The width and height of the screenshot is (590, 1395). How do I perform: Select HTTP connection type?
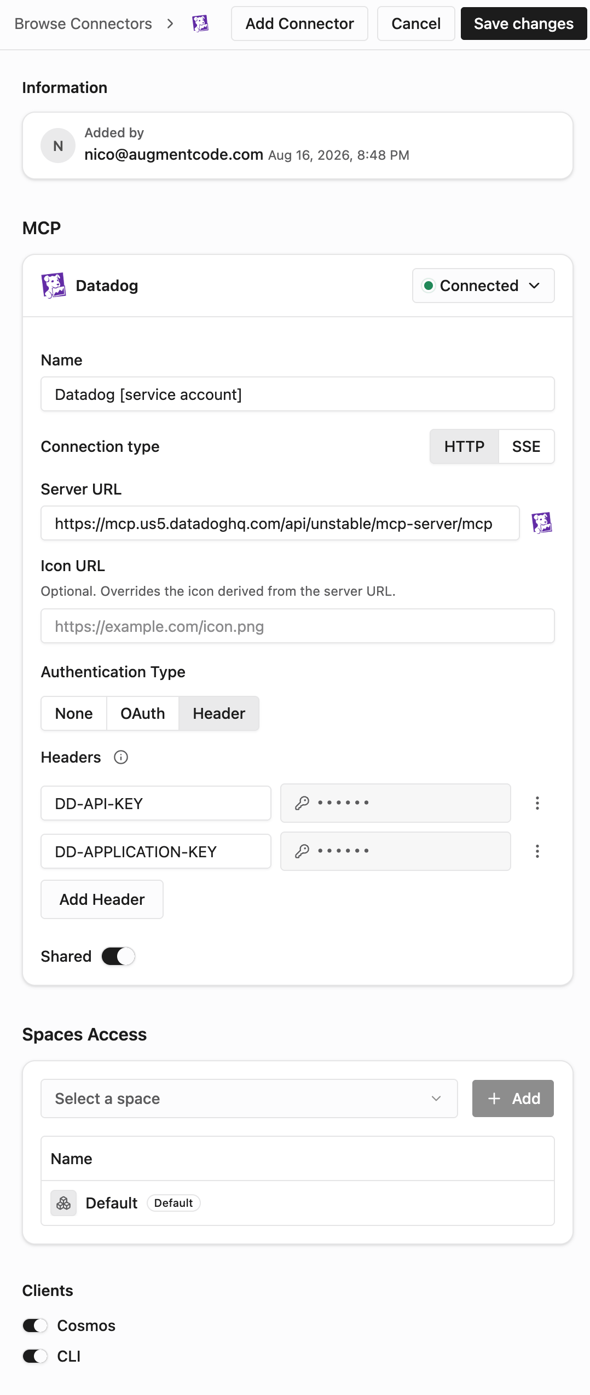(x=464, y=446)
